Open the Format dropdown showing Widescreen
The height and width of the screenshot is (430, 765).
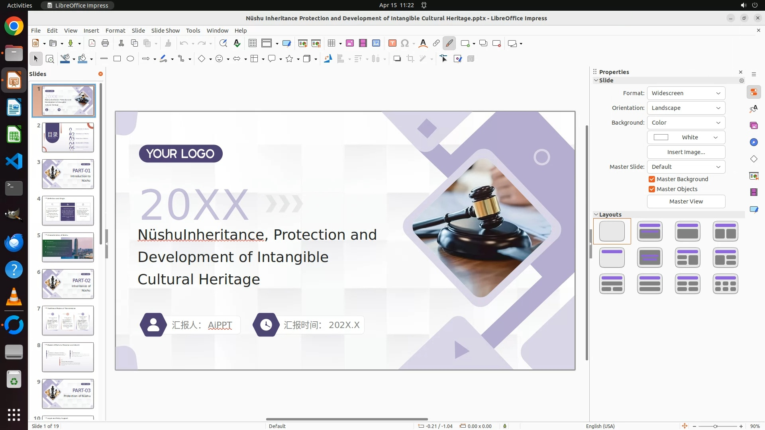click(x=686, y=93)
